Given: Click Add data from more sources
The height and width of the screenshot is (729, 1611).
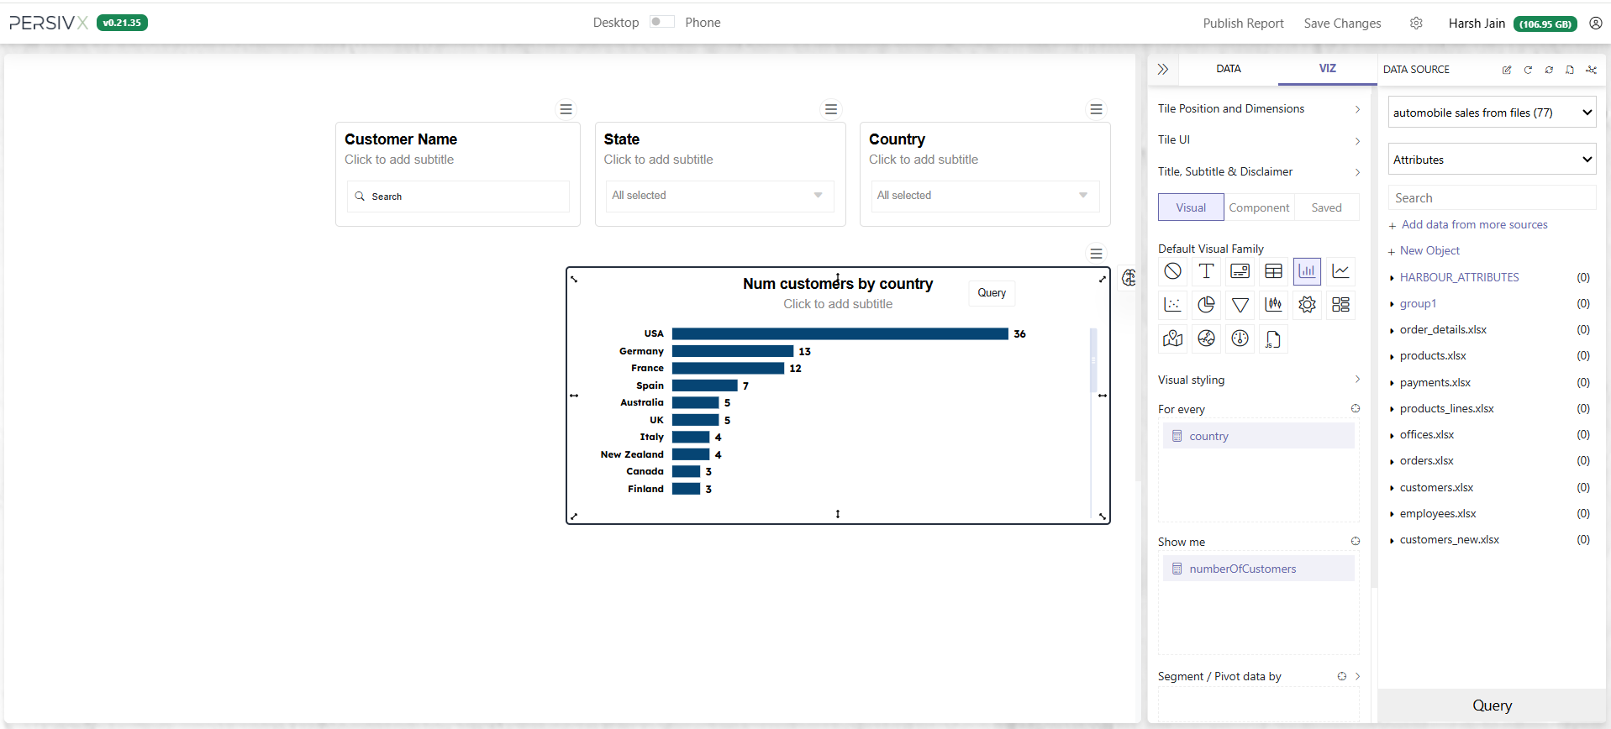Looking at the screenshot, I should click(x=1474, y=225).
